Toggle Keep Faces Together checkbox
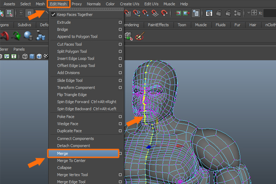The height and width of the screenshot is (184, 276). [x=53, y=15]
